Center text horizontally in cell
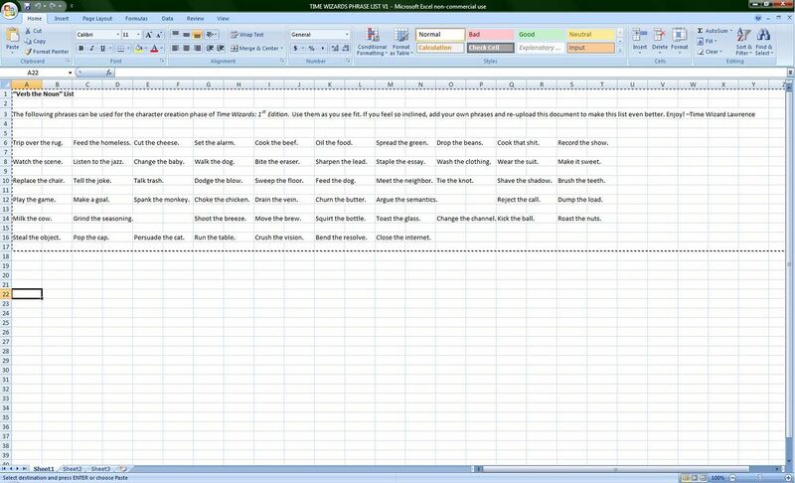This screenshot has height=483, width=795. pos(186,48)
